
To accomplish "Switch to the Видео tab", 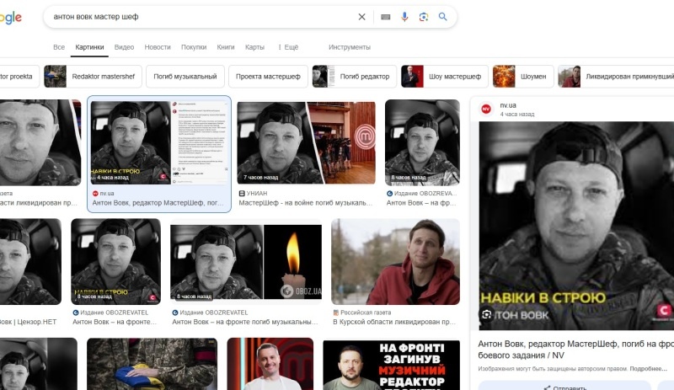I will pyautogui.click(x=124, y=47).
